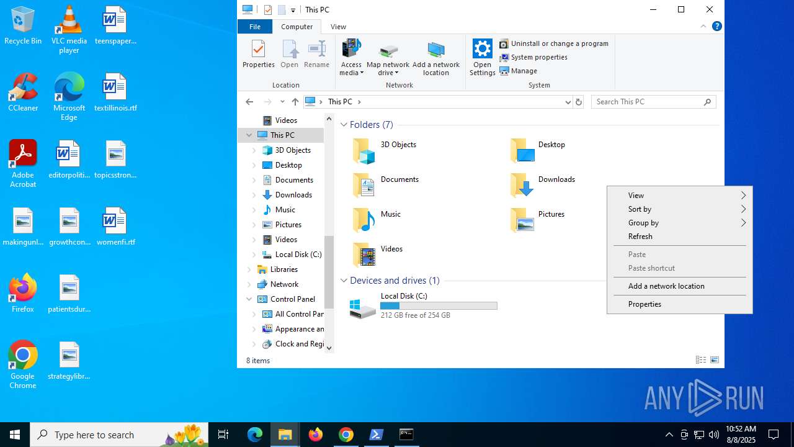Choose Refresh from context menu
Screen dimensions: 794x447
point(679,237)
